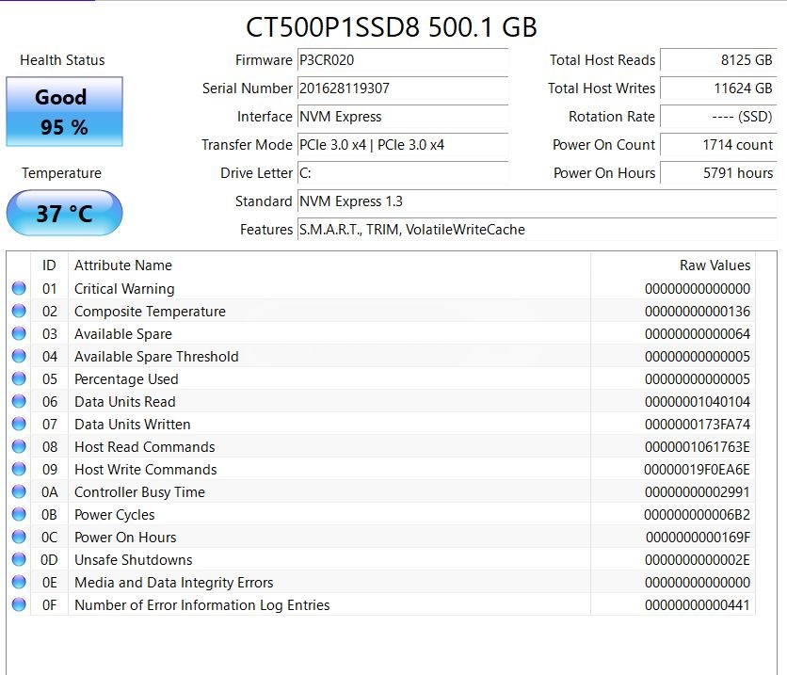The width and height of the screenshot is (787, 675).
Task: Select the Unsafe Shutdowns attribute name
Action: click(x=134, y=559)
